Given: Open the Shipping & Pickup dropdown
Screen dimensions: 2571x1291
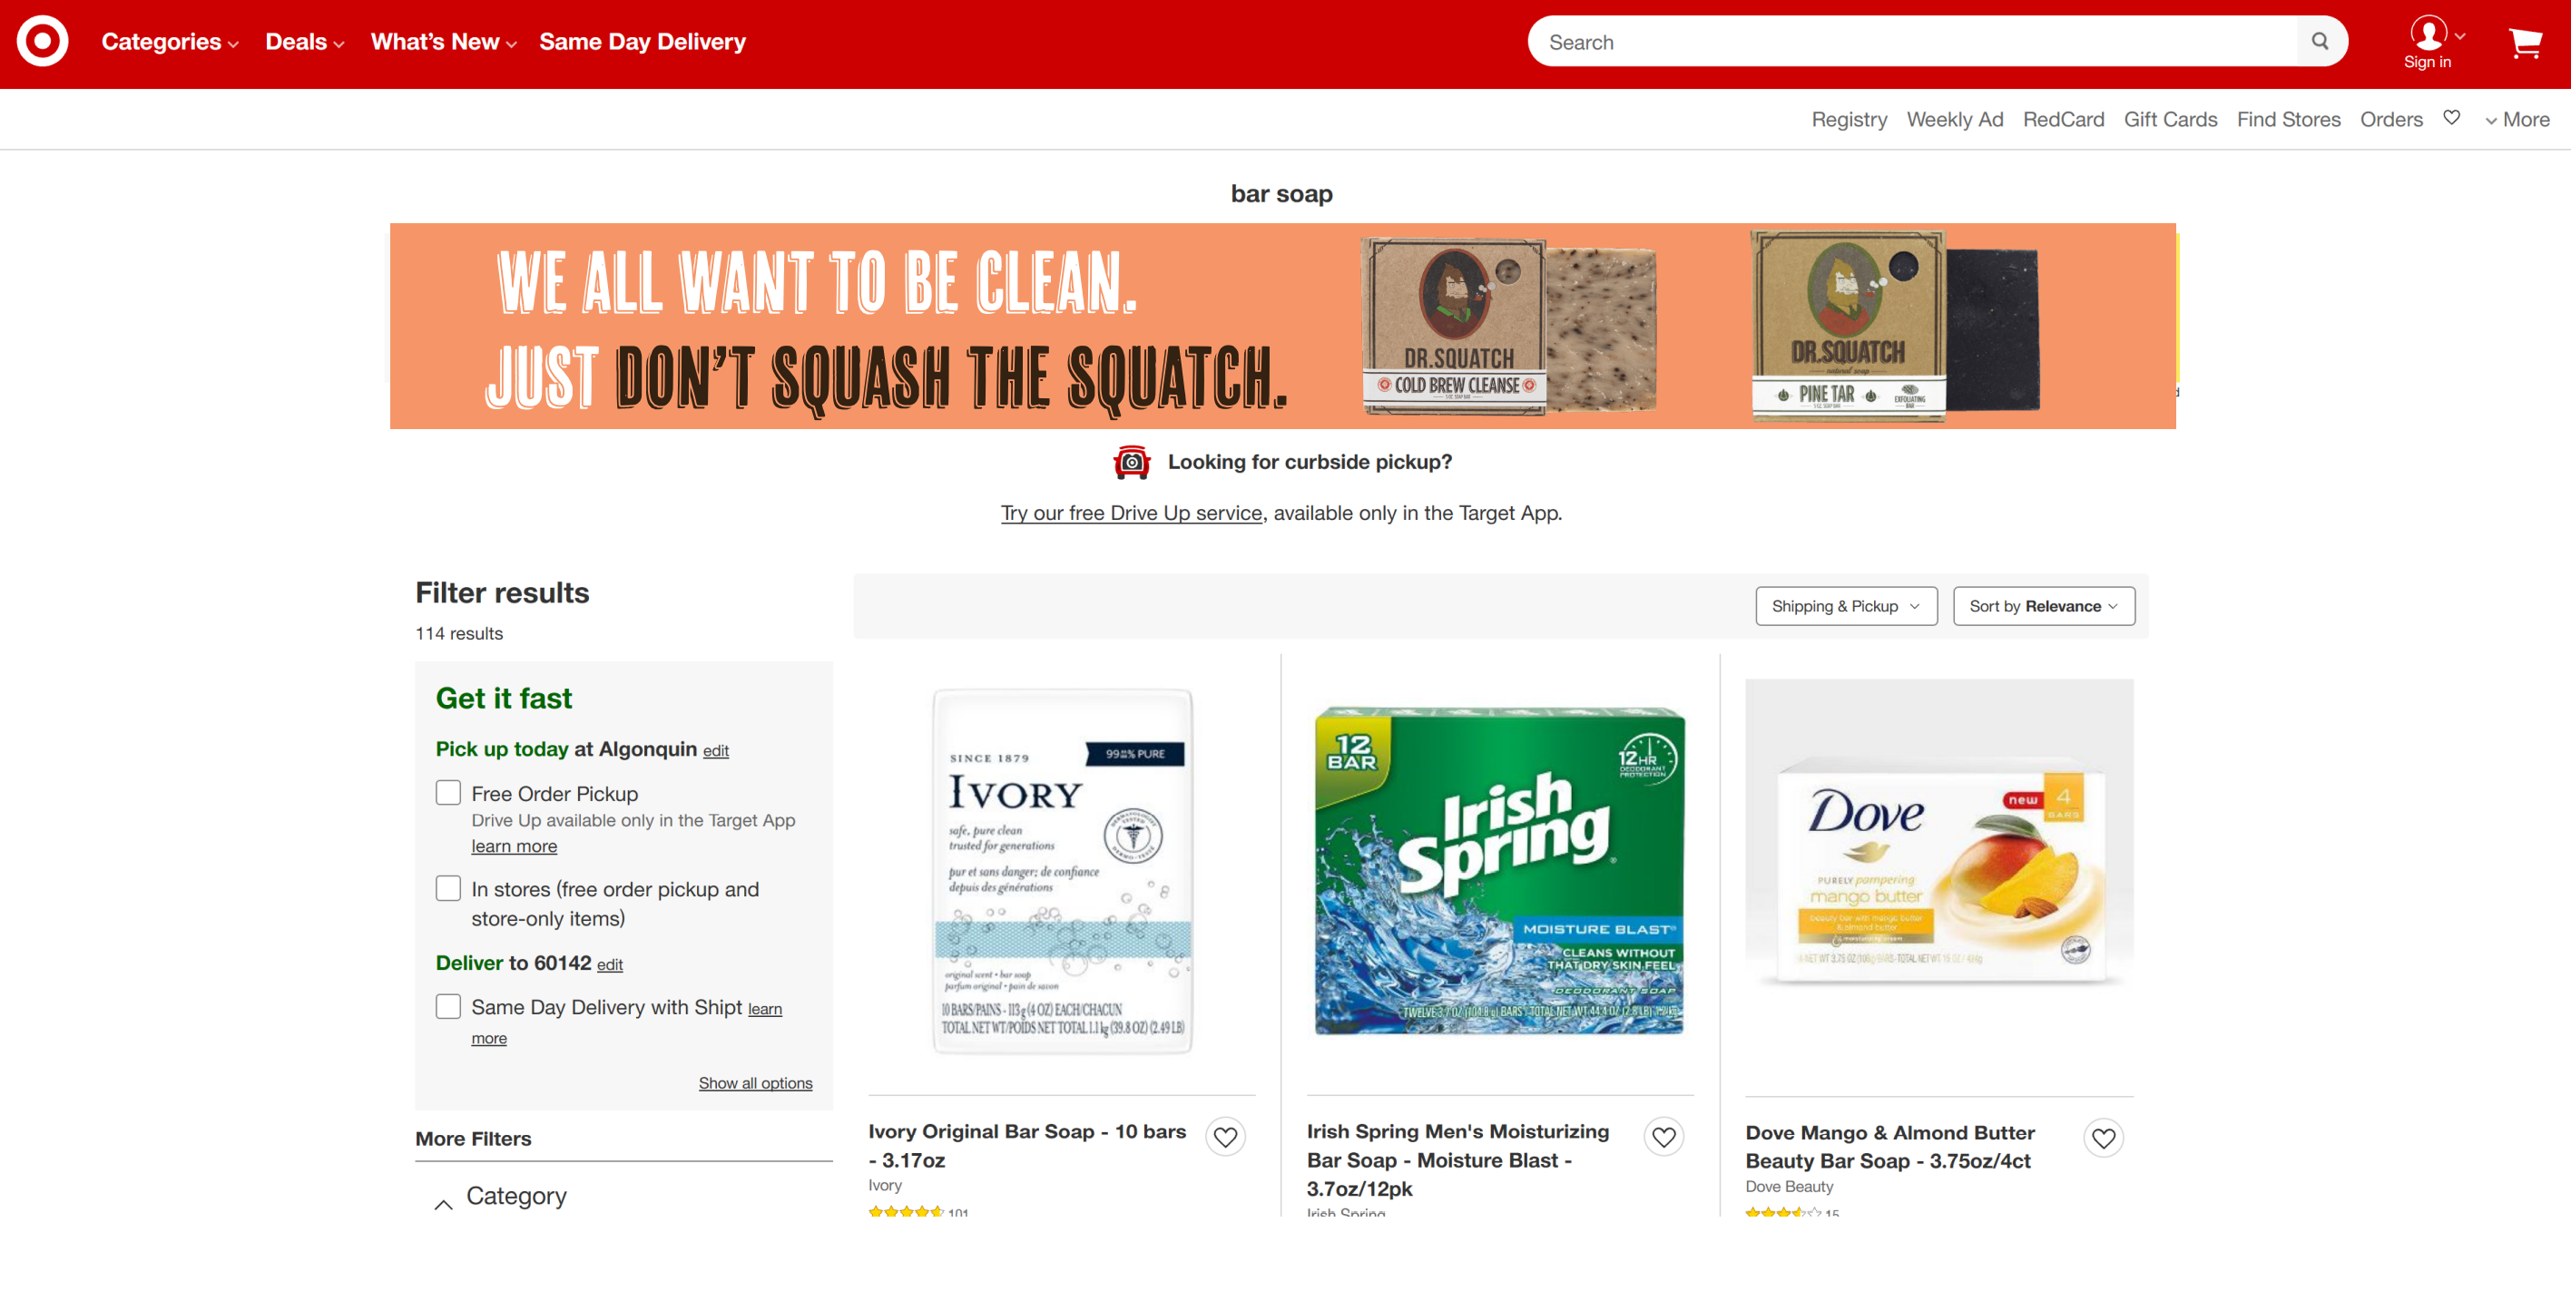Looking at the screenshot, I should click(1845, 606).
